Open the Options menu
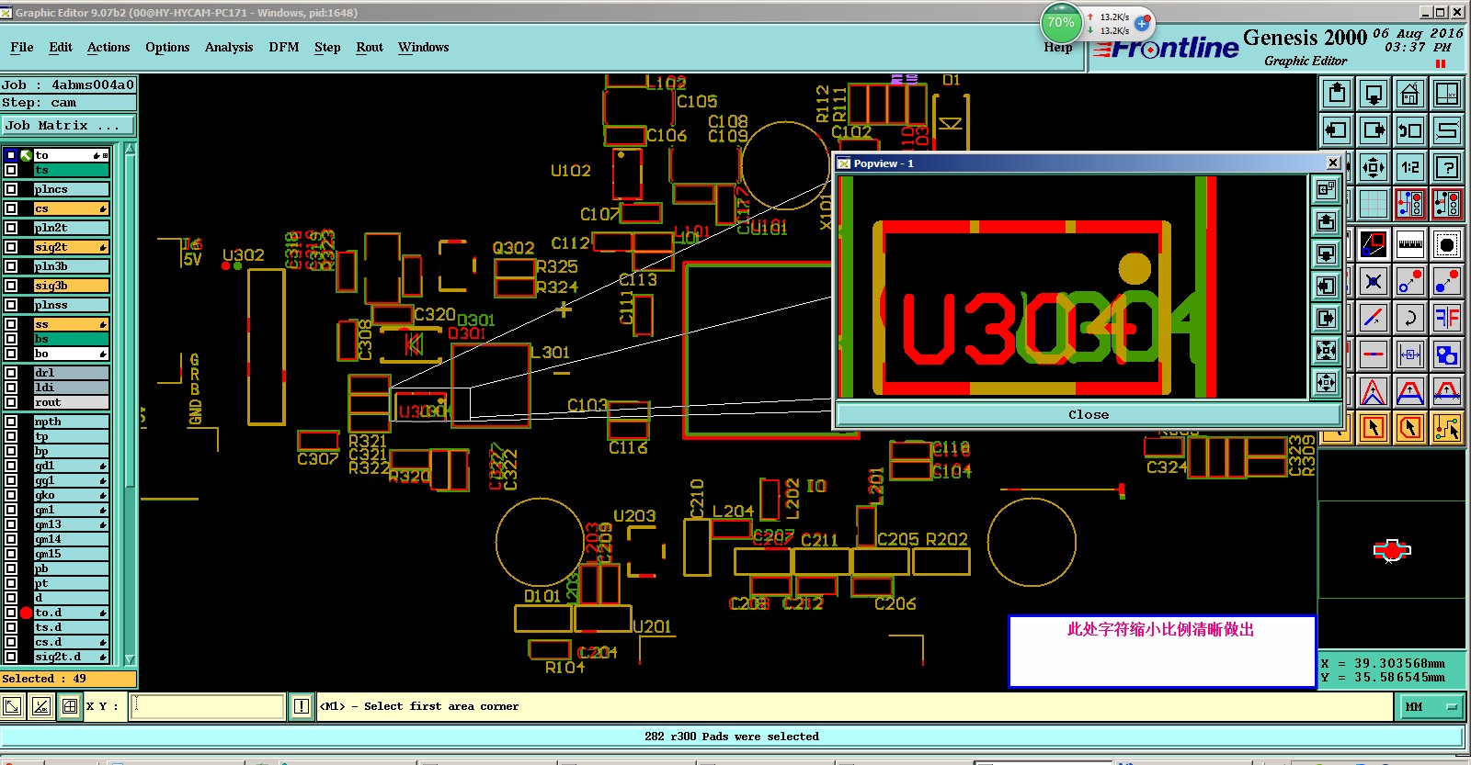 [x=167, y=48]
